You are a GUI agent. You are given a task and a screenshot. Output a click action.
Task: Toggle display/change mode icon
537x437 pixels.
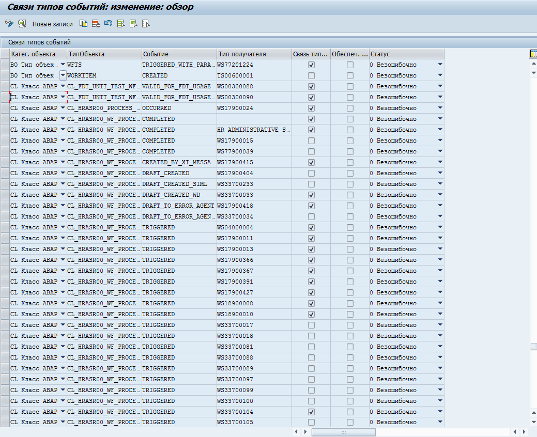tap(9, 24)
